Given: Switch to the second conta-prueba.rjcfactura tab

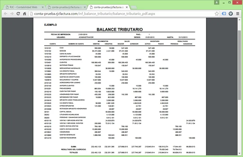Looking at the screenshot, I should [67, 7].
